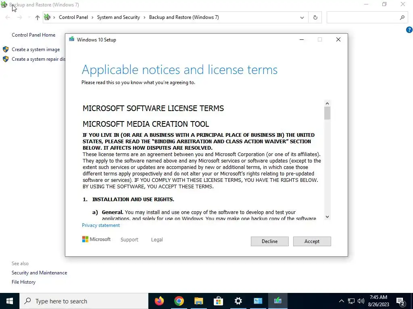Screen dimensions: 413x309
Task: Expand chevron before Control Panel breadcrumb
Action: click(54, 17)
